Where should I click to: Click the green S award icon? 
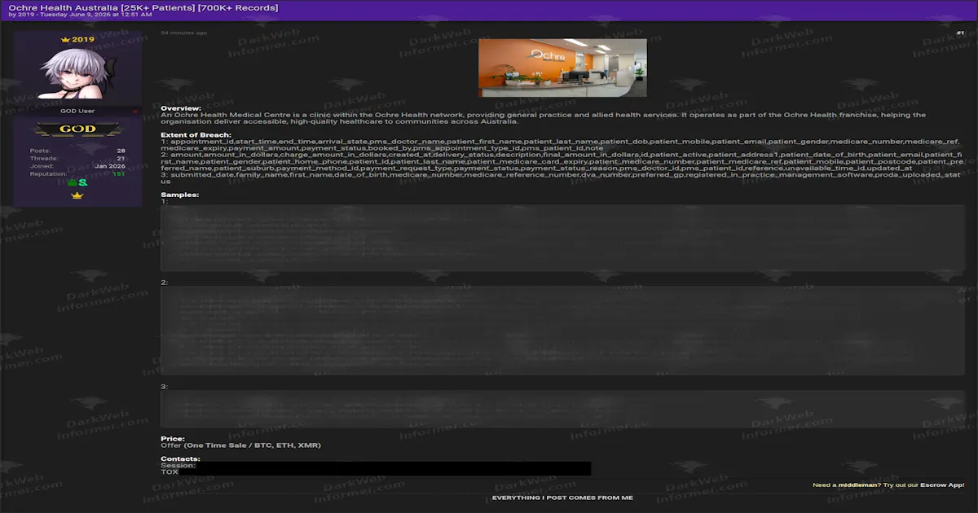(x=83, y=183)
